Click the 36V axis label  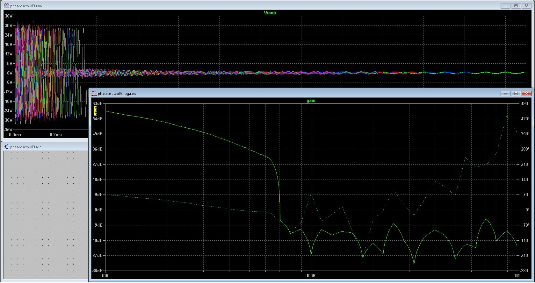[x=9, y=16]
